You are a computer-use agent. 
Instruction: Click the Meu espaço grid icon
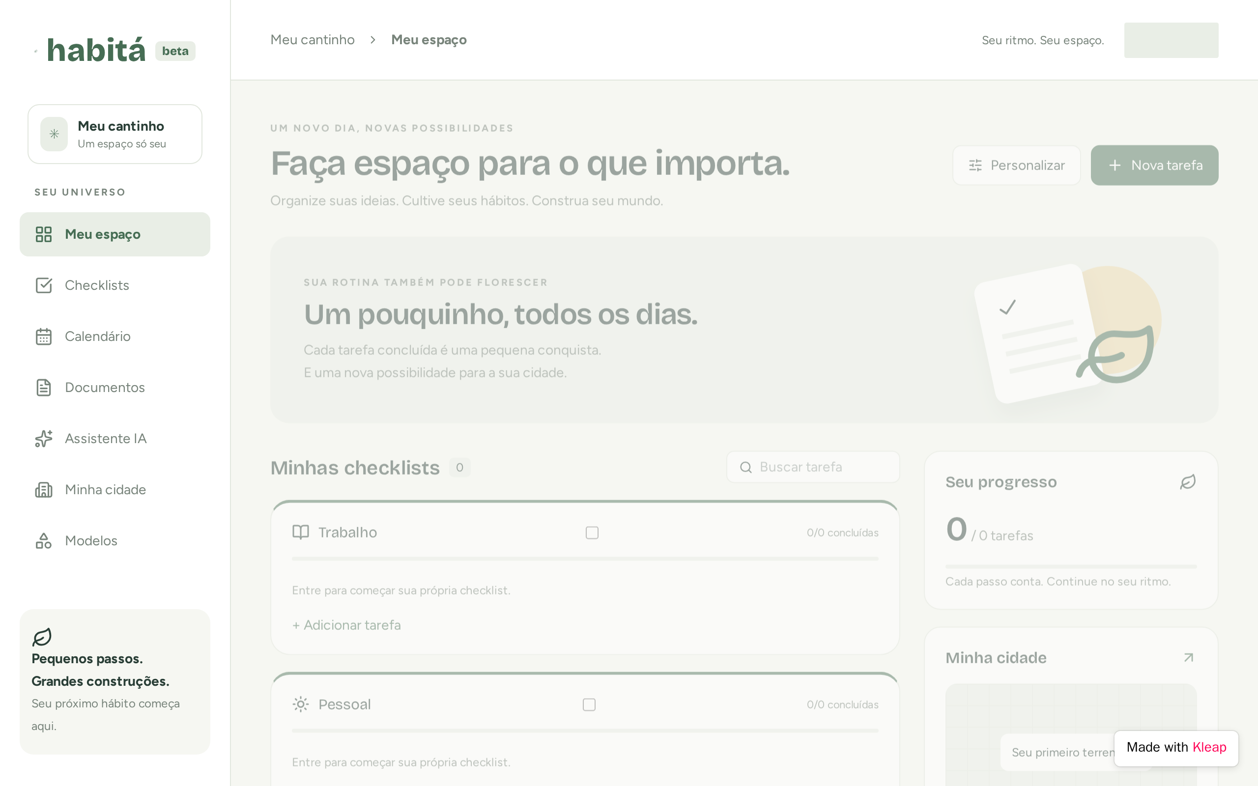tap(44, 234)
